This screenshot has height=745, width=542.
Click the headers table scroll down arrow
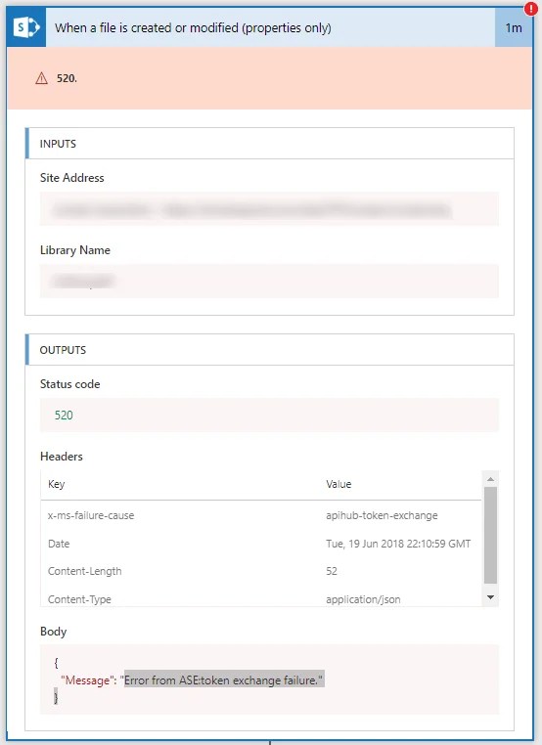(x=491, y=597)
